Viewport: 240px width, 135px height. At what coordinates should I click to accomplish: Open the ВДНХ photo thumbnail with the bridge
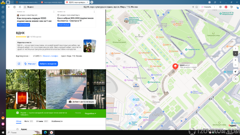click(x=26, y=89)
